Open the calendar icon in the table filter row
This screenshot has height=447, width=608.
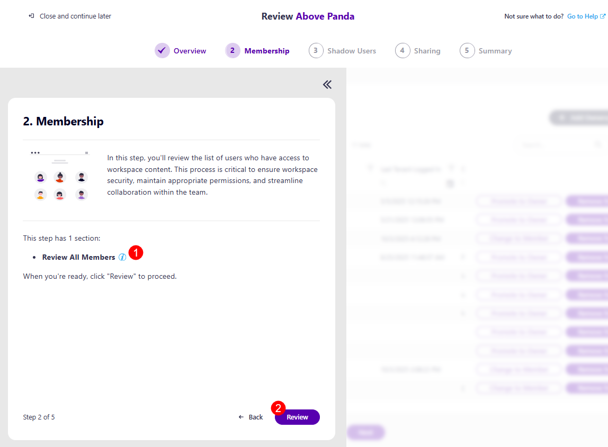coord(451,184)
